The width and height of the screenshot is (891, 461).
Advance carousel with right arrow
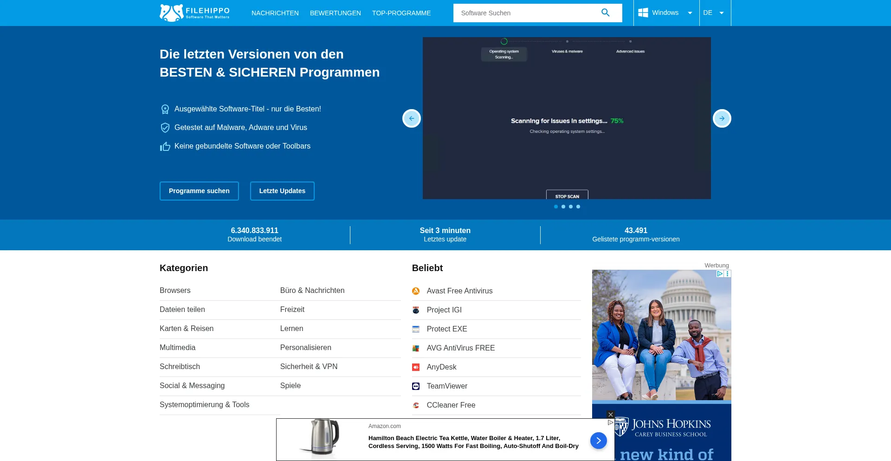pos(722,118)
